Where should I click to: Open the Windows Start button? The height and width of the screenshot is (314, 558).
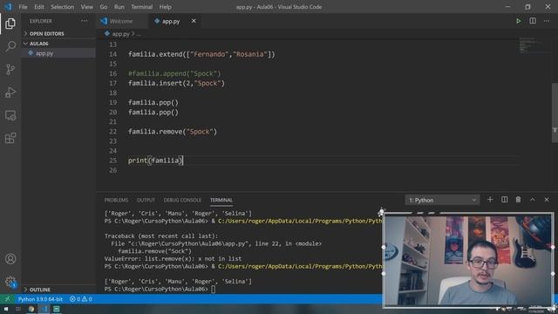[x=6, y=309]
